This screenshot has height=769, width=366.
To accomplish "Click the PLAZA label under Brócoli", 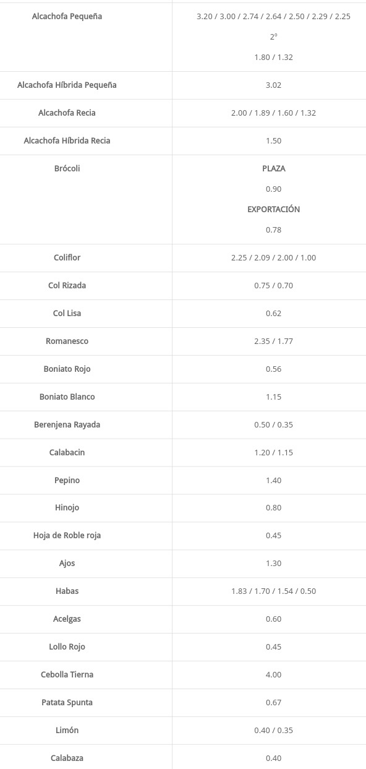I will point(273,168).
